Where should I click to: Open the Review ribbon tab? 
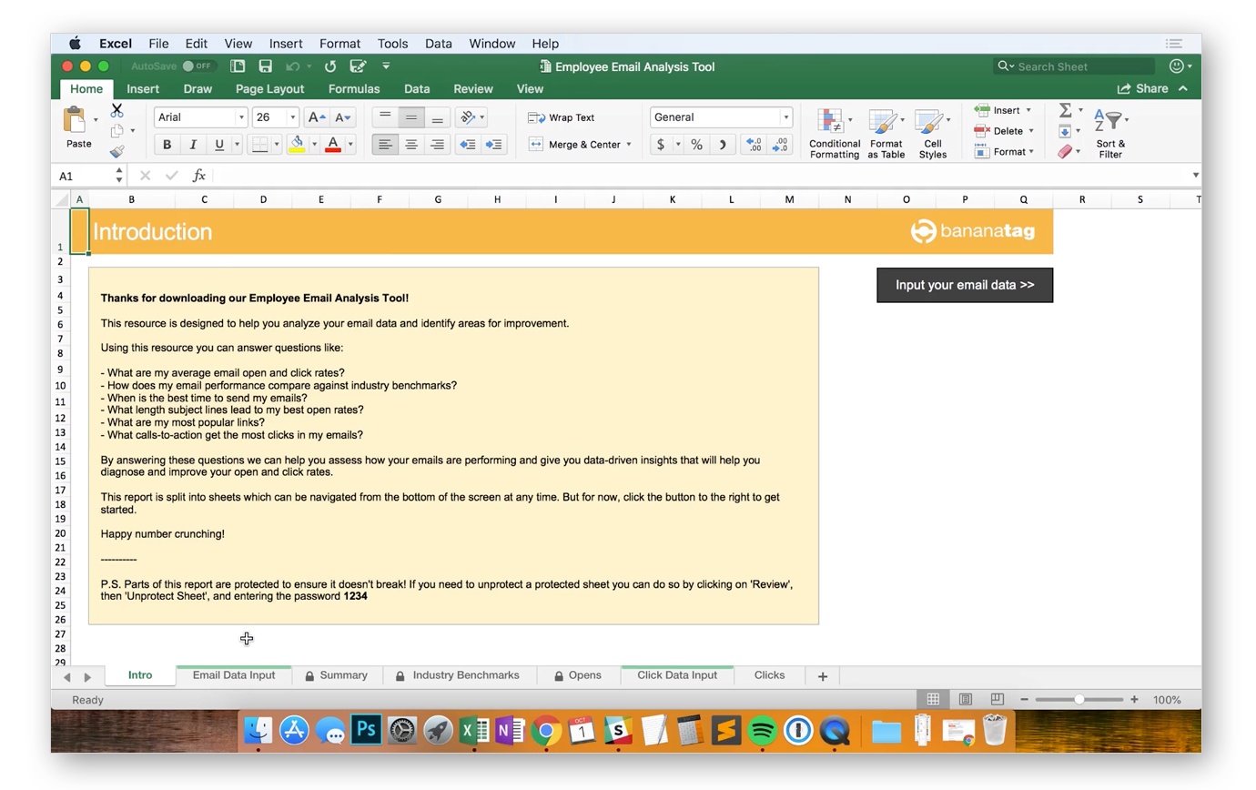[x=473, y=89]
